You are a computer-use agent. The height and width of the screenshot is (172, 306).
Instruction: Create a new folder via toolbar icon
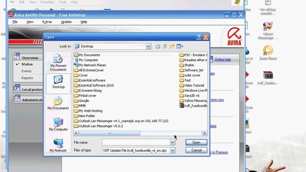pyautogui.click(x=172, y=46)
